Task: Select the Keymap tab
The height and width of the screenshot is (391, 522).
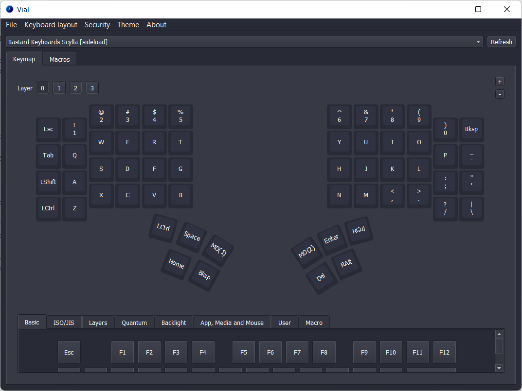Action: pyautogui.click(x=24, y=59)
